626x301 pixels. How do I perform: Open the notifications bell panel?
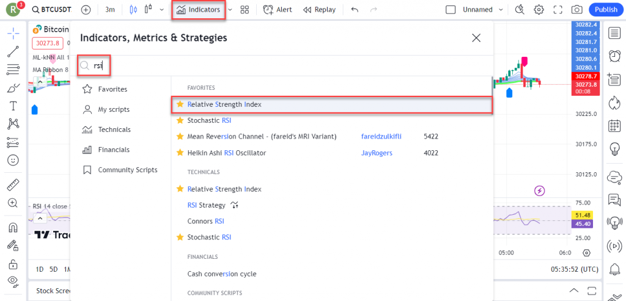coord(615,269)
